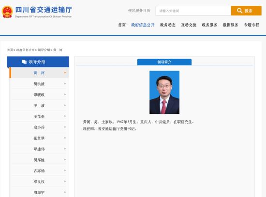Click the 首页 breadcrumb link
The width and height of the screenshot is (266, 197).
pyautogui.click(x=10, y=50)
